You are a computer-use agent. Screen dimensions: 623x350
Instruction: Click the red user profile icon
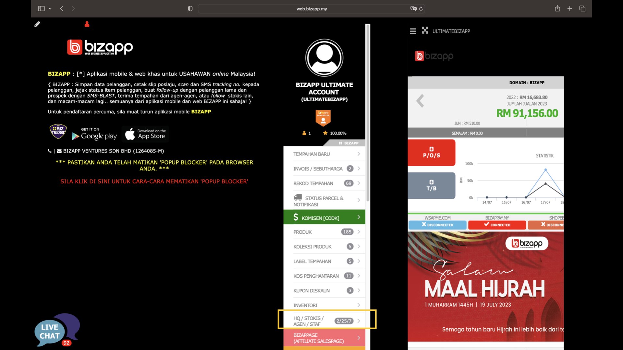click(x=87, y=24)
